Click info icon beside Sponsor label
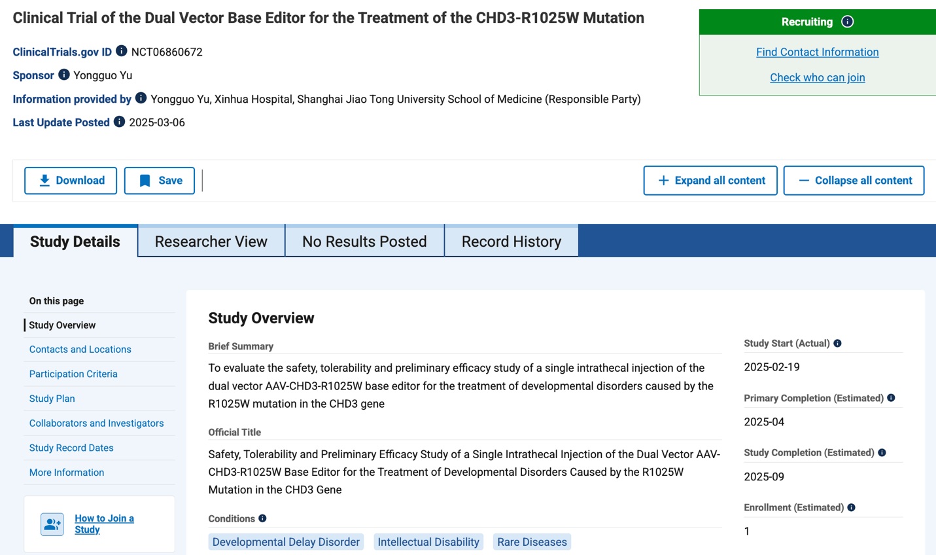The image size is (936, 555). tap(64, 75)
